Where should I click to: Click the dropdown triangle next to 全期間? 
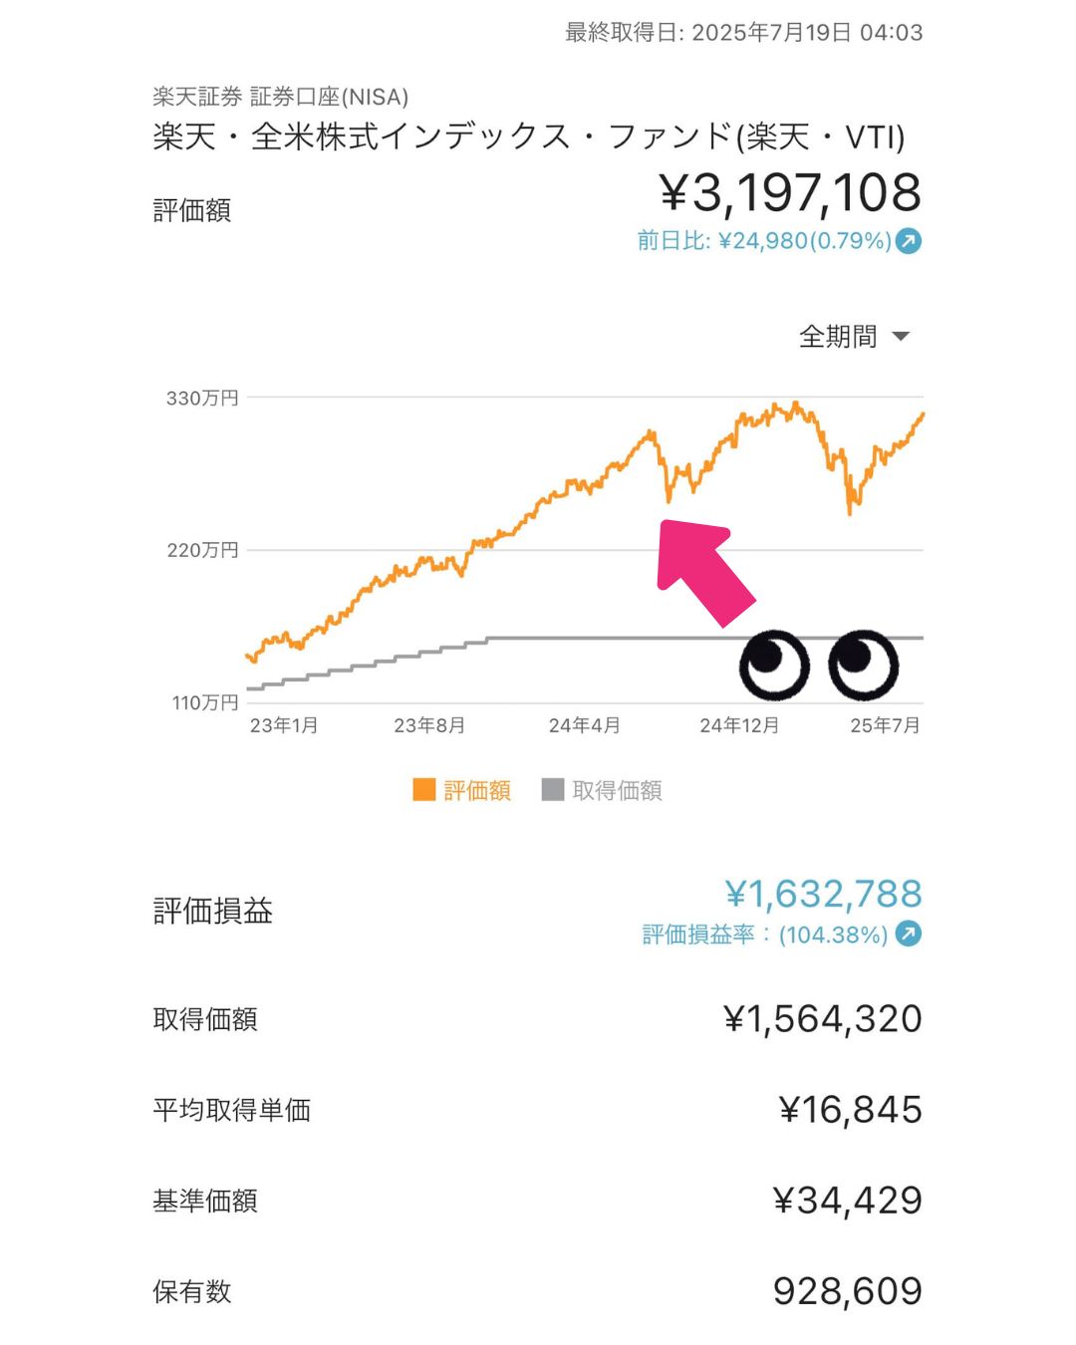(901, 337)
